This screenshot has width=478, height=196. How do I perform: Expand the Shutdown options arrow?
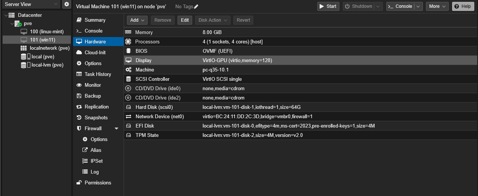pyautogui.click(x=378, y=6)
